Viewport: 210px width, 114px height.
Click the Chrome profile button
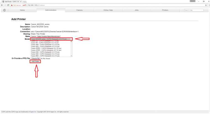click(193, 1)
